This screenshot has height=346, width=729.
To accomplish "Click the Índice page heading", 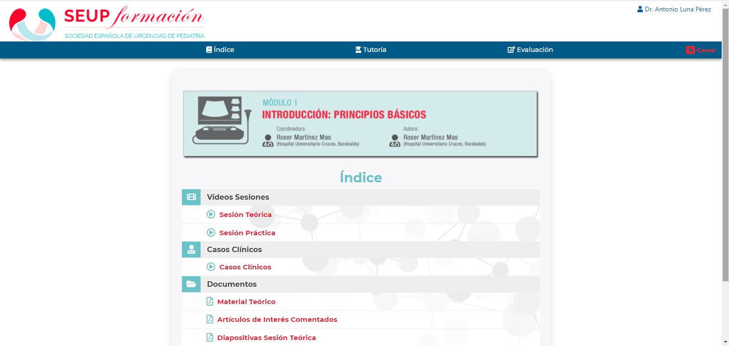I will (x=361, y=177).
